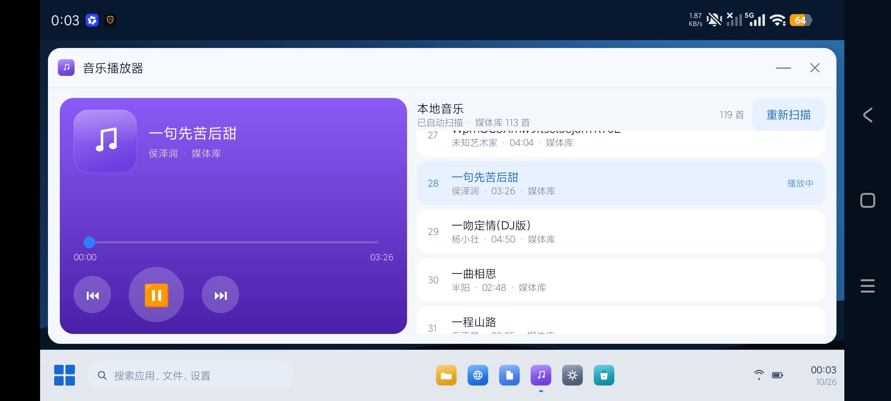Image resolution: width=891 pixels, height=401 pixels.
Task: Click the 03:26 total duration label
Action: coord(381,257)
